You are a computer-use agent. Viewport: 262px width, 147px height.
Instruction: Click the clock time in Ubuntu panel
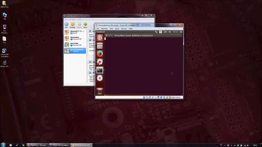[175, 32]
